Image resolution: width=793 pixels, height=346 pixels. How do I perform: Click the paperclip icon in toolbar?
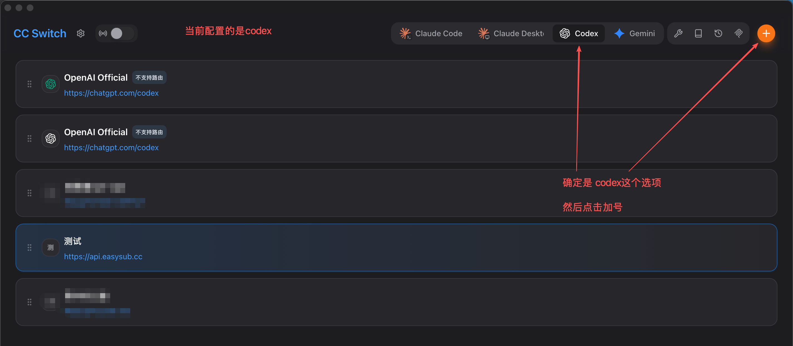click(x=738, y=33)
